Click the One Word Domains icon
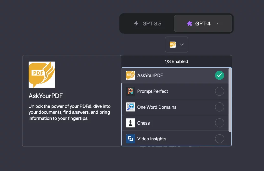 (130, 107)
